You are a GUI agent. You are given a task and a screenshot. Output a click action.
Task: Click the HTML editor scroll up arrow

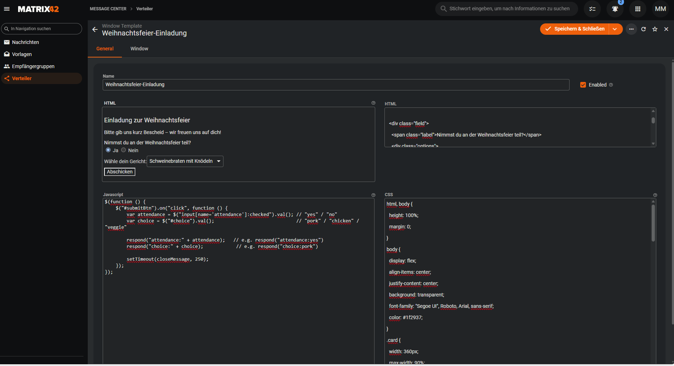(x=653, y=111)
